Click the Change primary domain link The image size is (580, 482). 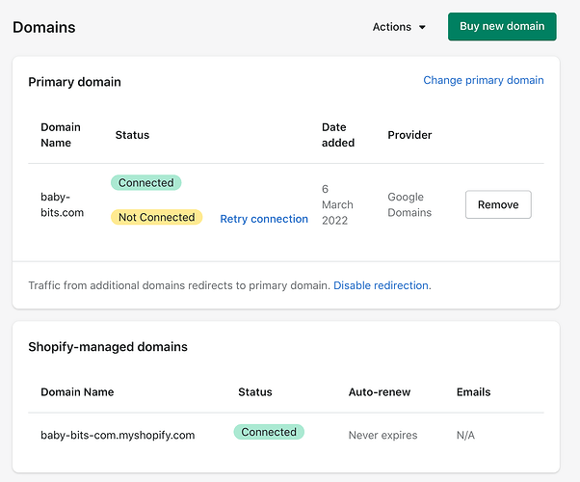484,80
